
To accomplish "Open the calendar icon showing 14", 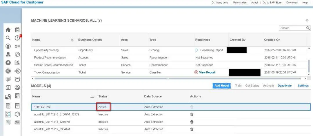I will coord(17,30).
